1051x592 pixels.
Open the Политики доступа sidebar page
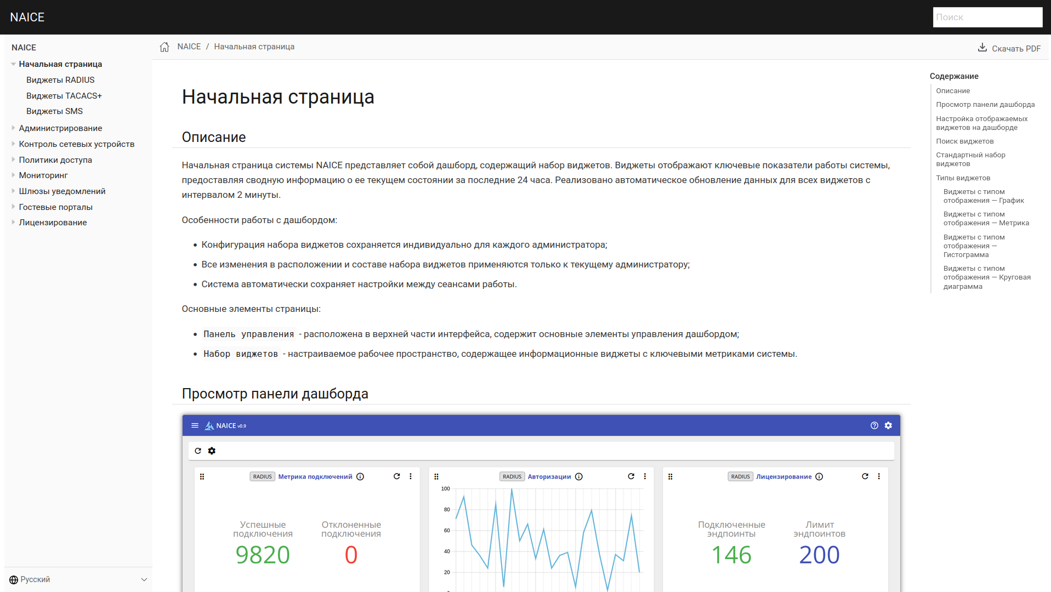(55, 160)
